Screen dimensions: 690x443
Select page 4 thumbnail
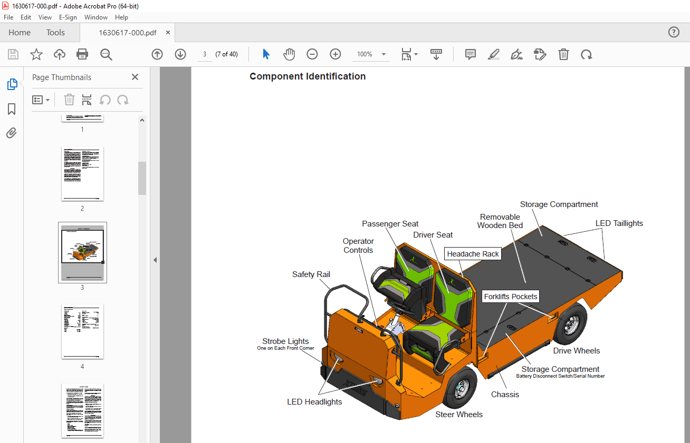click(x=82, y=332)
